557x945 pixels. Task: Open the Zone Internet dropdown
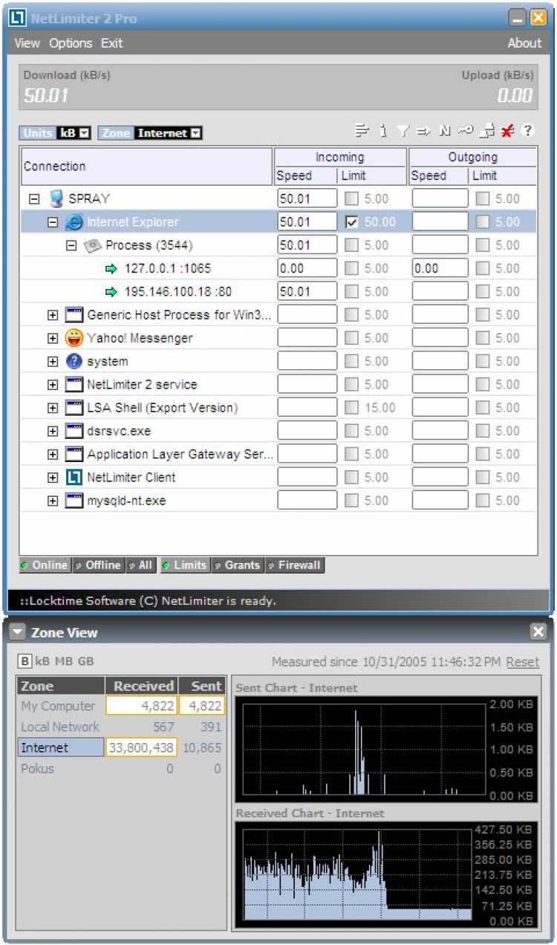(196, 133)
